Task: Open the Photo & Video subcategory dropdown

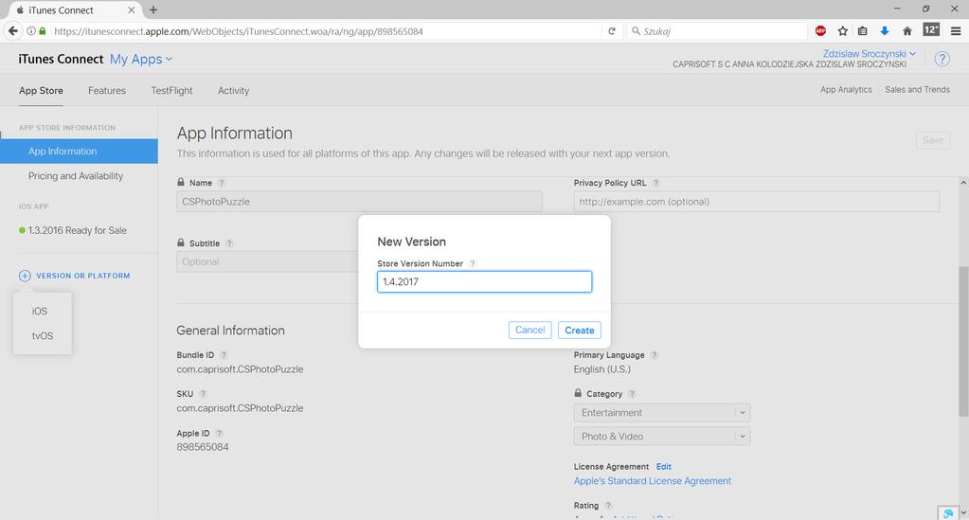Action: pos(662,436)
